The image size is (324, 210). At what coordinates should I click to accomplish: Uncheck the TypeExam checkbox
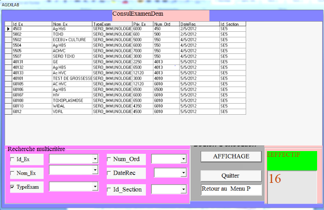pyautogui.click(x=12, y=187)
